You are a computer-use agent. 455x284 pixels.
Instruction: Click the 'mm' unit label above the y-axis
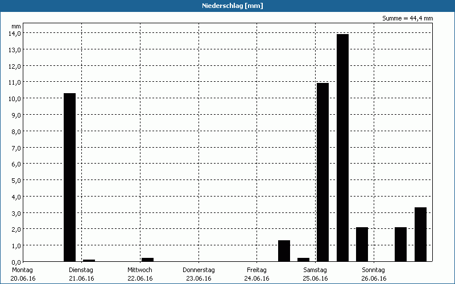click(16, 26)
